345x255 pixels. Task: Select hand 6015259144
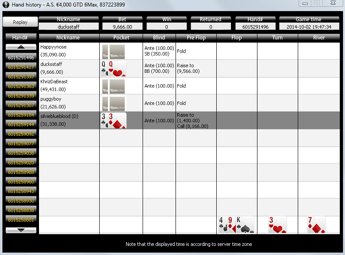point(21,124)
